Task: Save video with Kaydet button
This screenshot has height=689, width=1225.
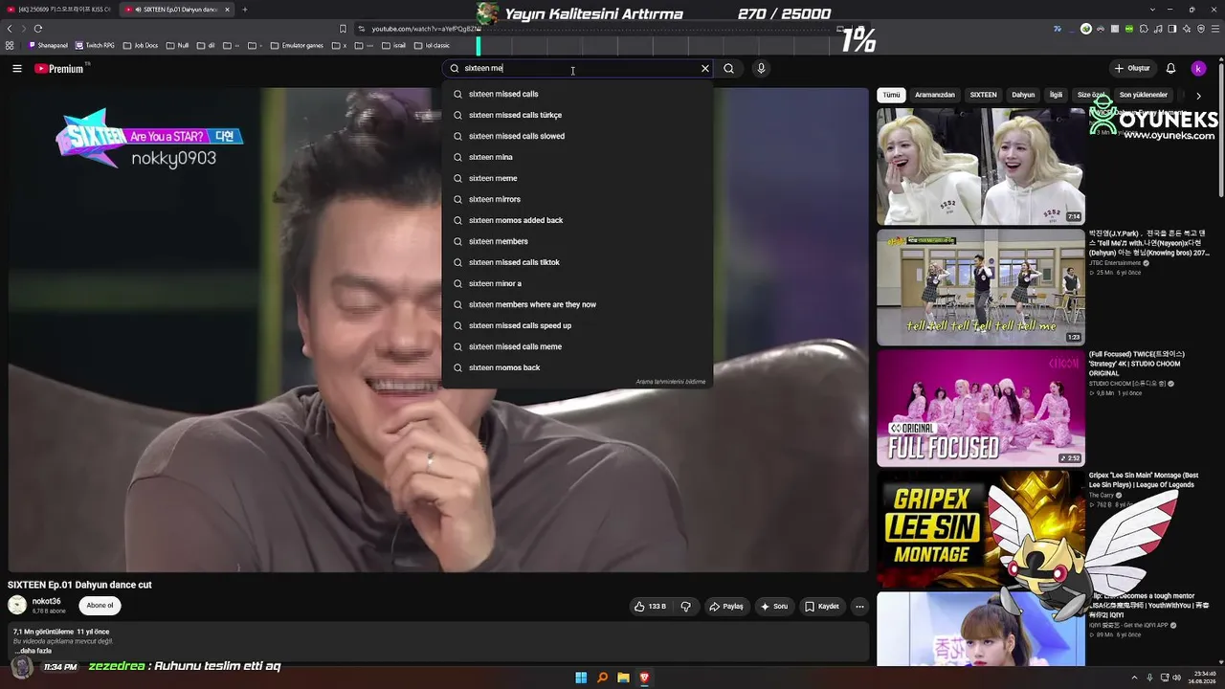Action: (x=822, y=607)
